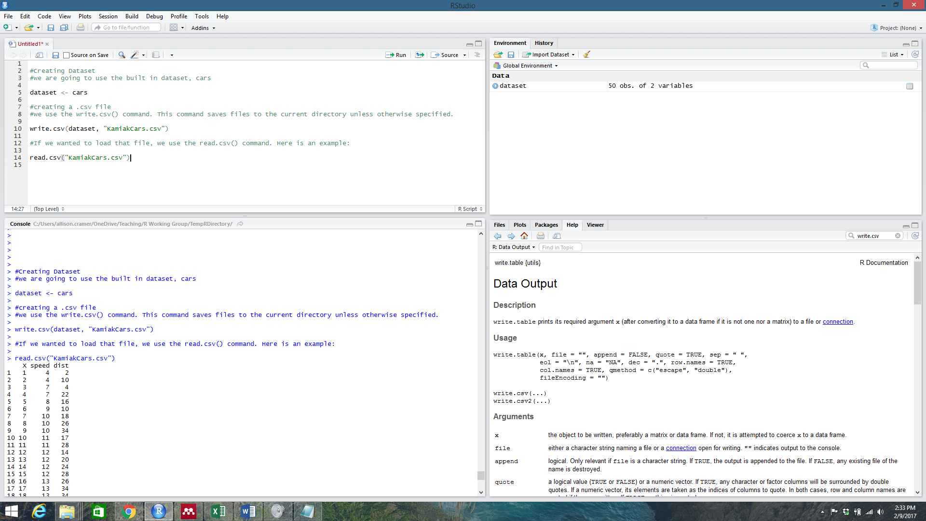Click the find/replace magnifier icon in editor

(122, 55)
